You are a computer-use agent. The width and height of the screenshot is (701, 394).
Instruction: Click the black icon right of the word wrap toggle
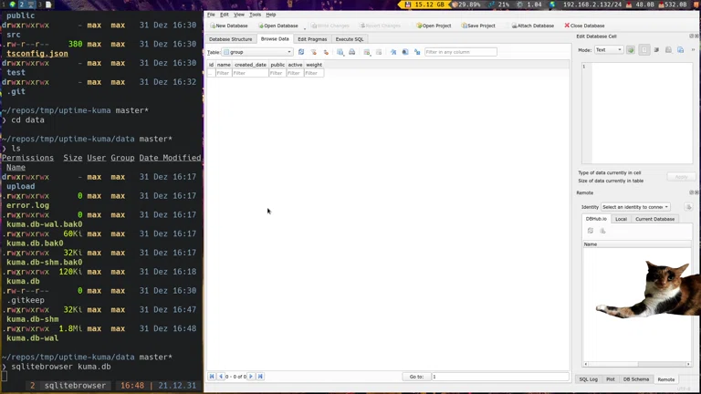pyautogui.click(x=656, y=50)
